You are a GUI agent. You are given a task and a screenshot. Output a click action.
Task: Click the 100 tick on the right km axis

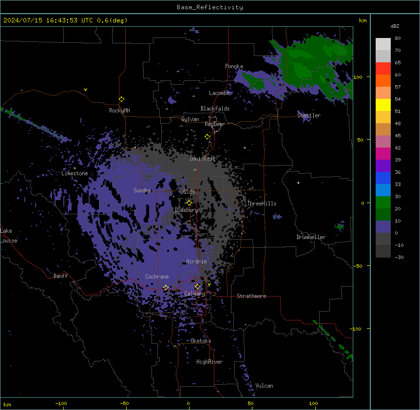pos(358,77)
